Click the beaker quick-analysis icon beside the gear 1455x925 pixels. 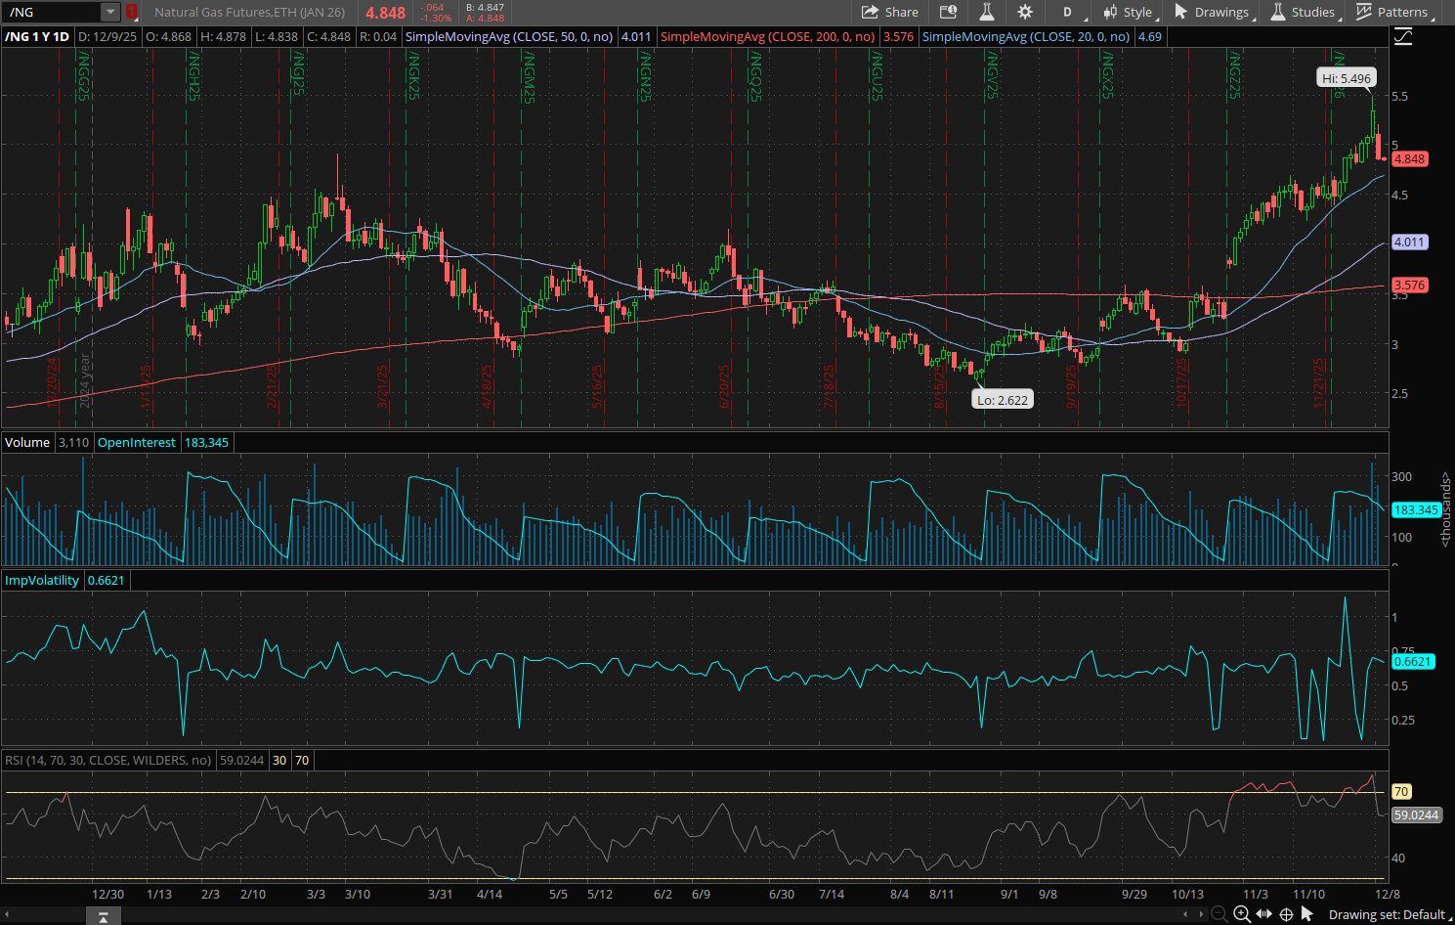point(986,12)
